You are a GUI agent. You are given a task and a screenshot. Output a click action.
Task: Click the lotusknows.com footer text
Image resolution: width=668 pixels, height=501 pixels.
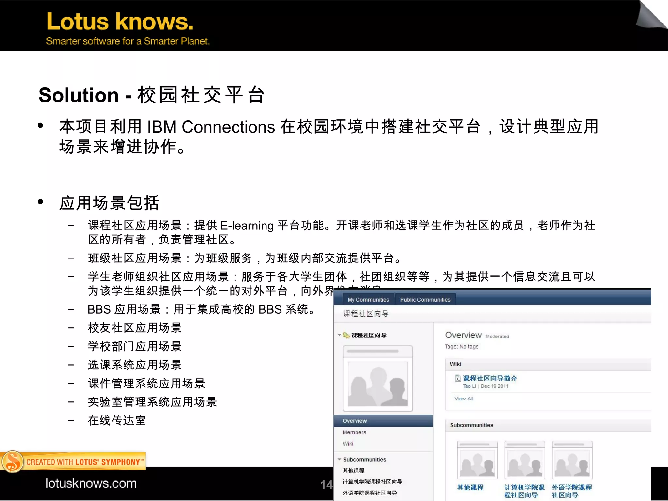[x=91, y=483]
